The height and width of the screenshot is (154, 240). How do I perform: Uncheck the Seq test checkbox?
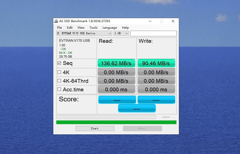[x=59, y=63]
